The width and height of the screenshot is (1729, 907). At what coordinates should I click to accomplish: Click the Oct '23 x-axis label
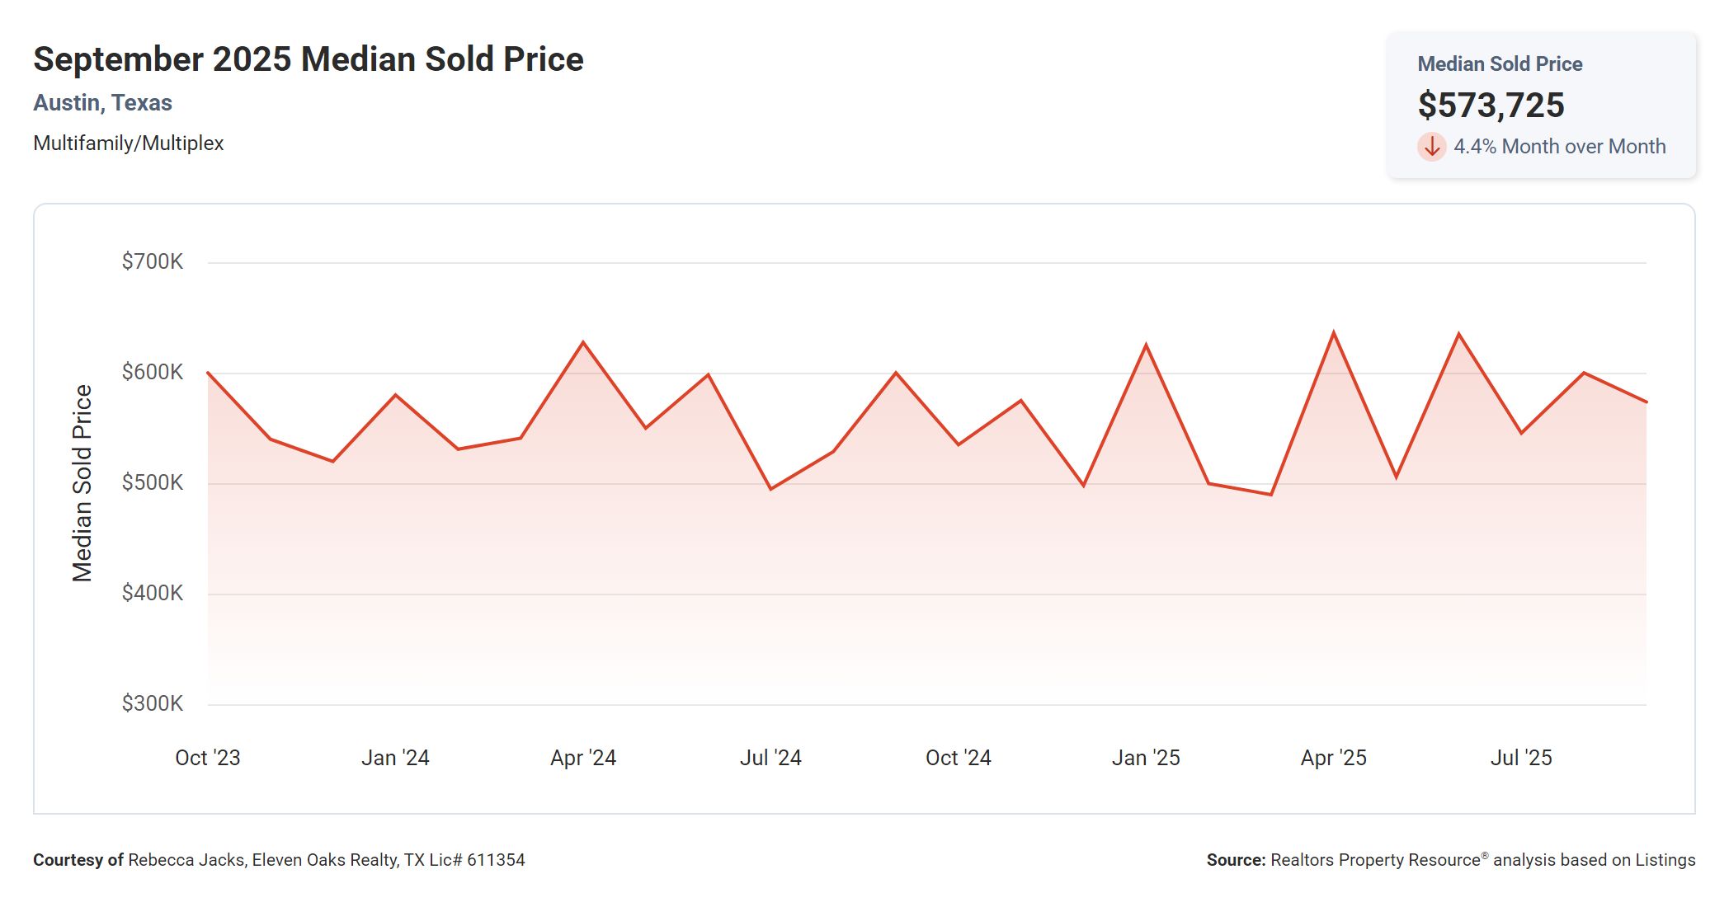(207, 758)
